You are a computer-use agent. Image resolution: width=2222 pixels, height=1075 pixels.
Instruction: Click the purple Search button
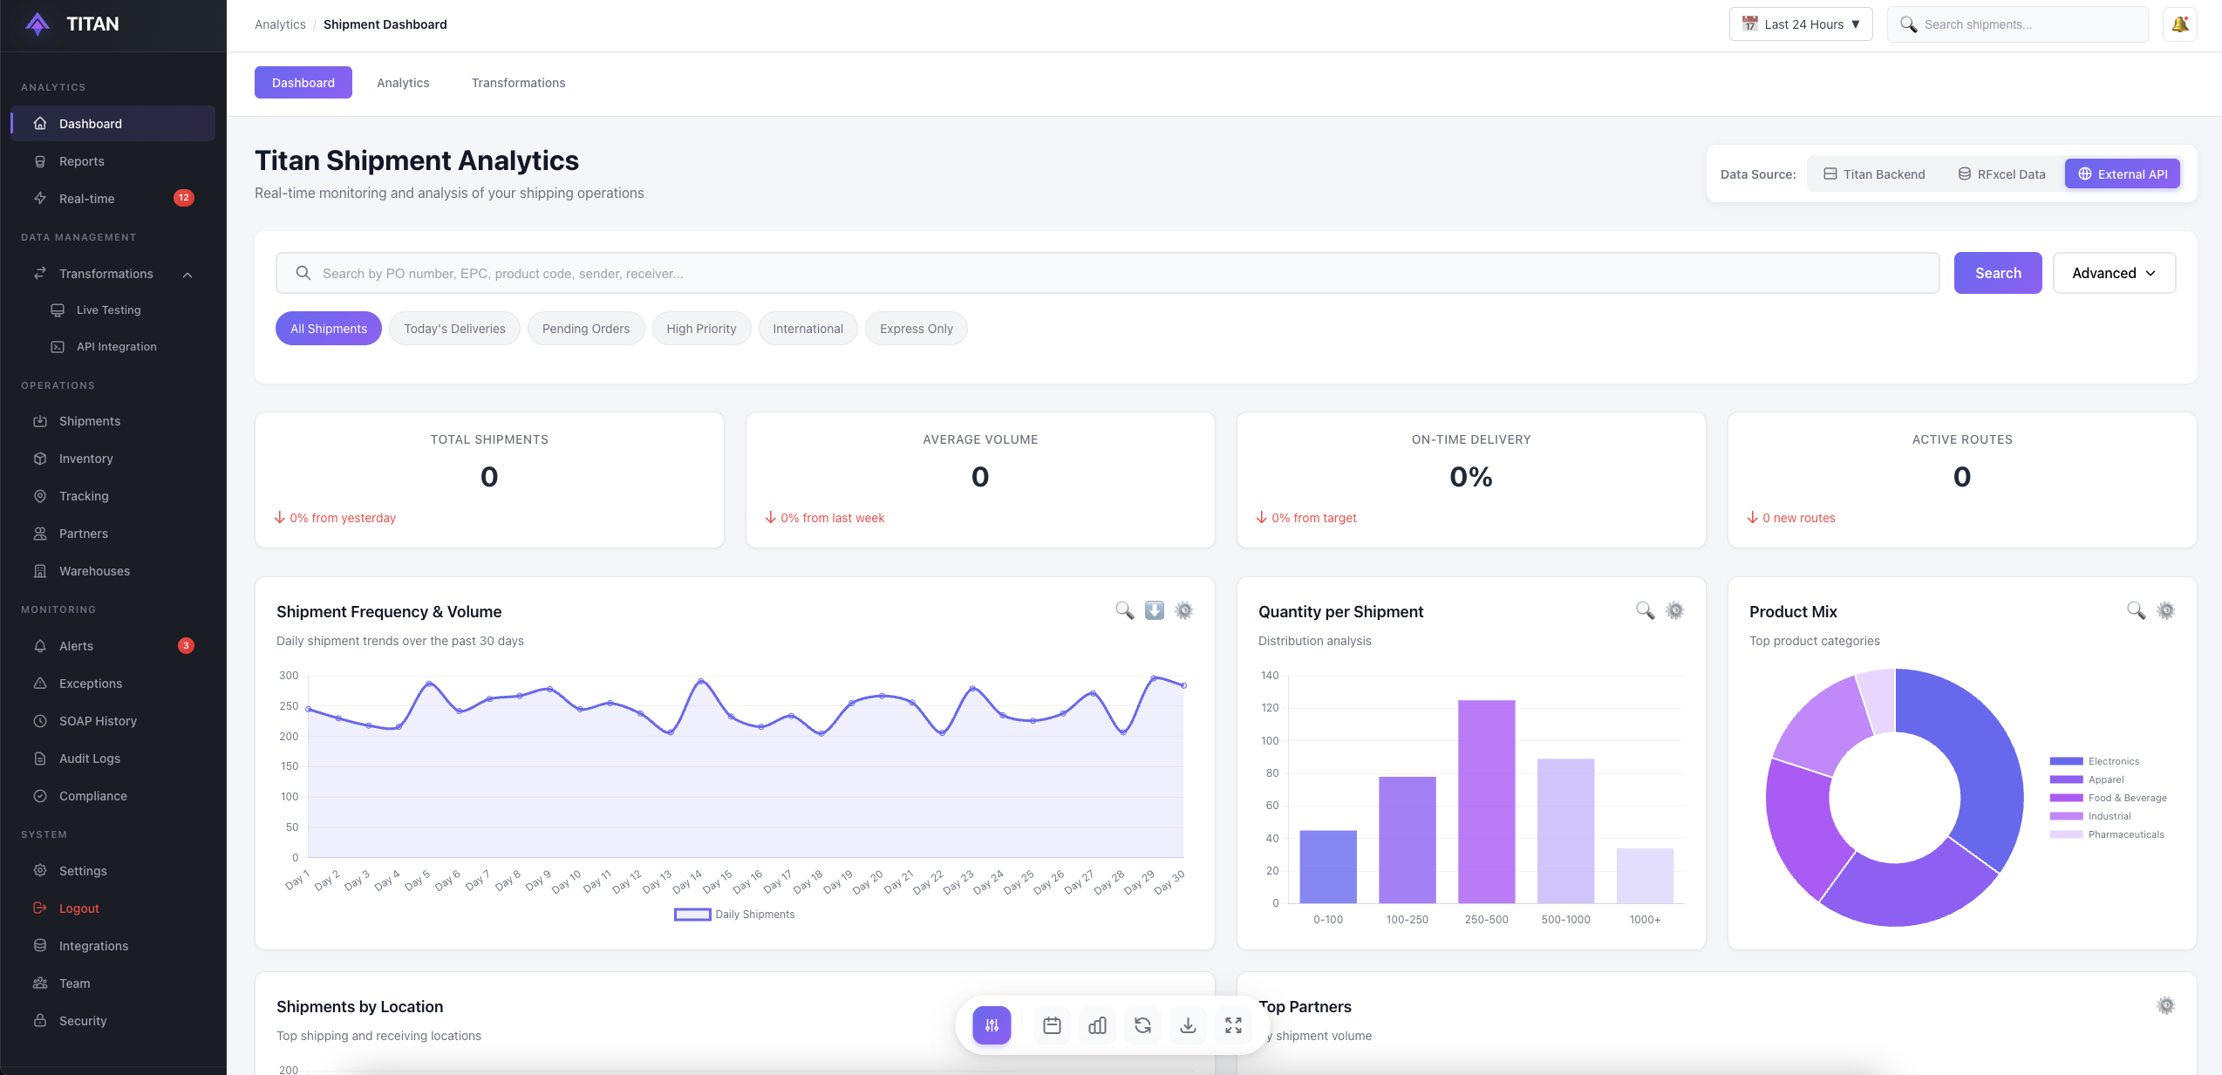click(x=1997, y=273)
